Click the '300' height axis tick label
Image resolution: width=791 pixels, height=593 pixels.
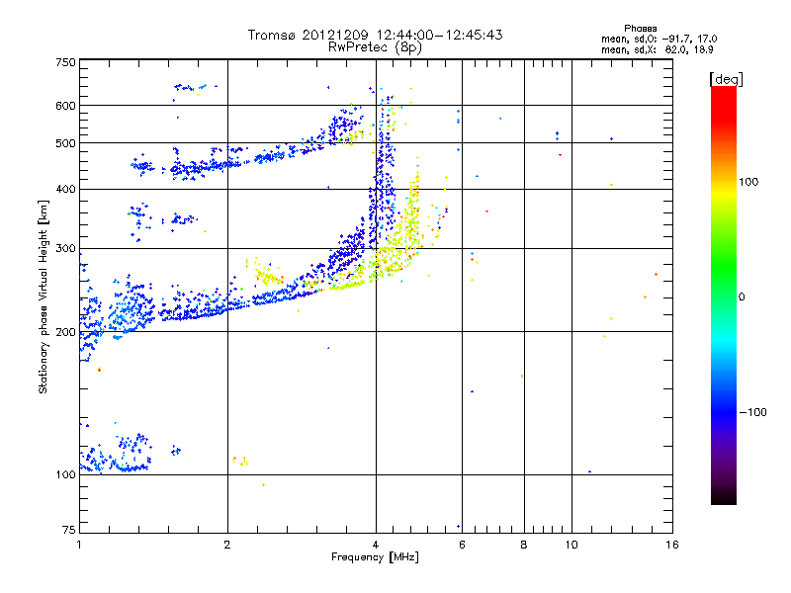(65, 248)
